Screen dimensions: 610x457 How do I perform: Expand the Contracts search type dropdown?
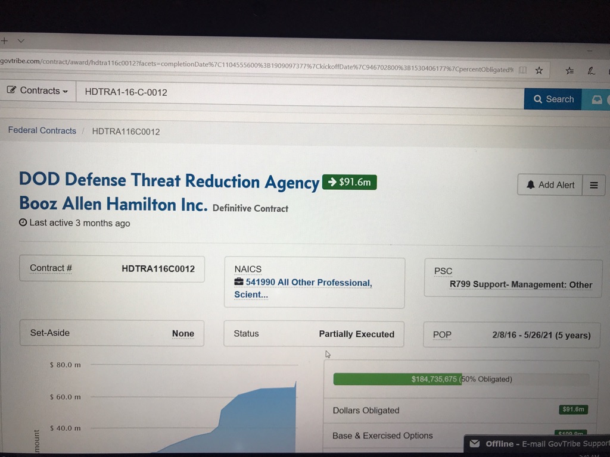coord(38,91)
